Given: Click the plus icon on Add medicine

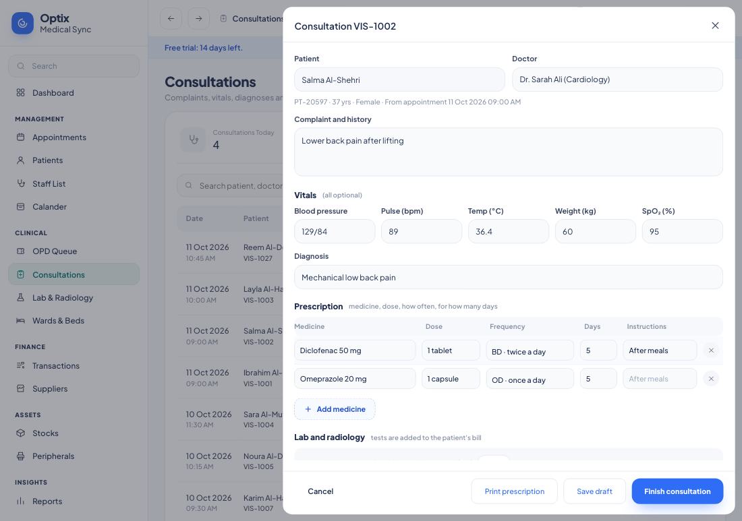Looking at the screenshot, I should coord(308,409).
